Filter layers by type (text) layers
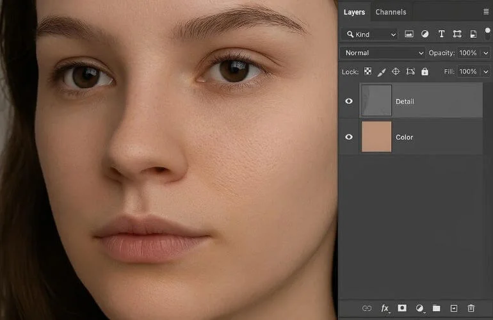This screenshot has height=320, width=493. coord(441,34)
